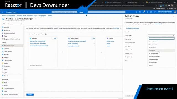Click the Secrets key icon
Viewport: 177px width, 99px height.
(2, 63)
